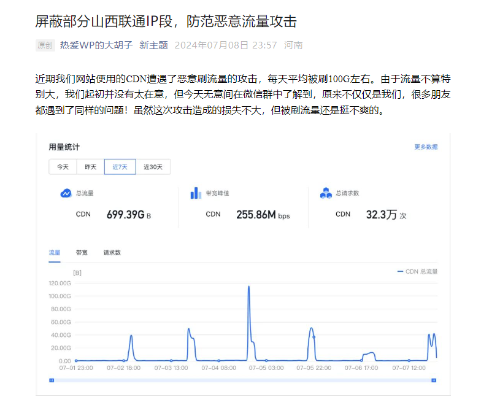The width and height of the screenshot is (481, 405).
Task: Click the 总请求数 label
Action: 347,193
